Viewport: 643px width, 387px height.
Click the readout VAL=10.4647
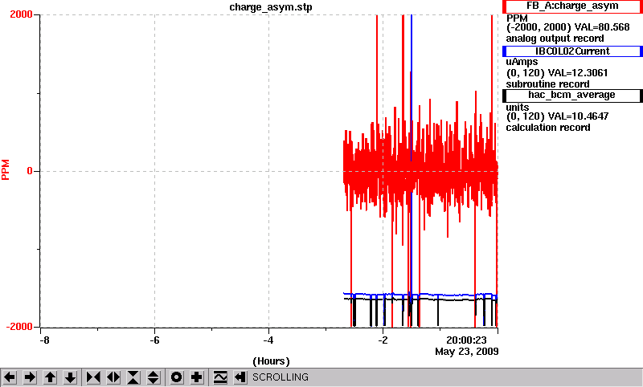[x=578, y=116]
